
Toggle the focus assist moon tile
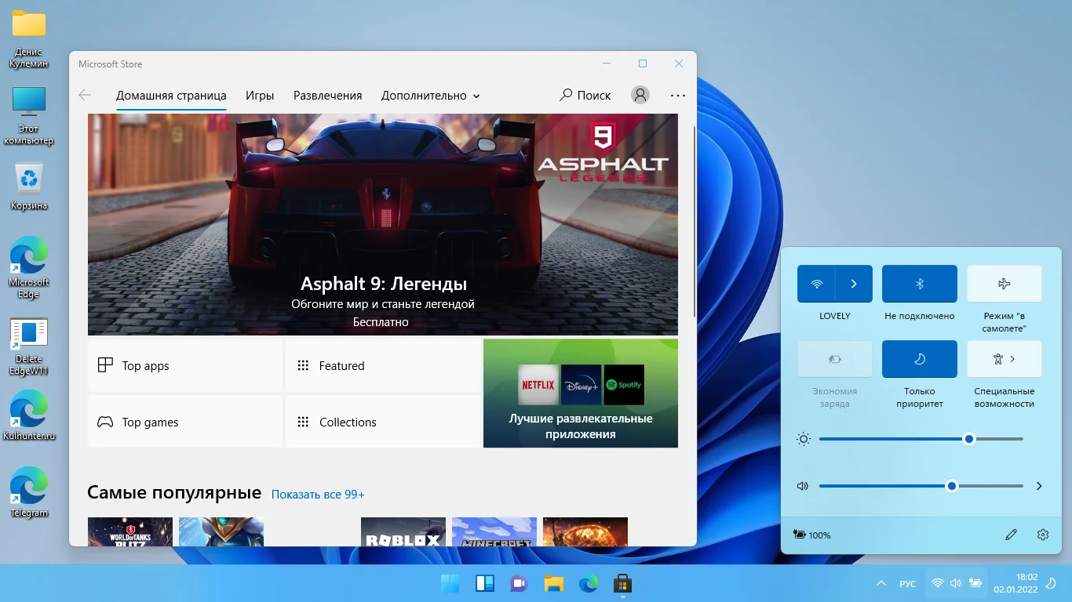pyautogui.click(x=919, y=359)
